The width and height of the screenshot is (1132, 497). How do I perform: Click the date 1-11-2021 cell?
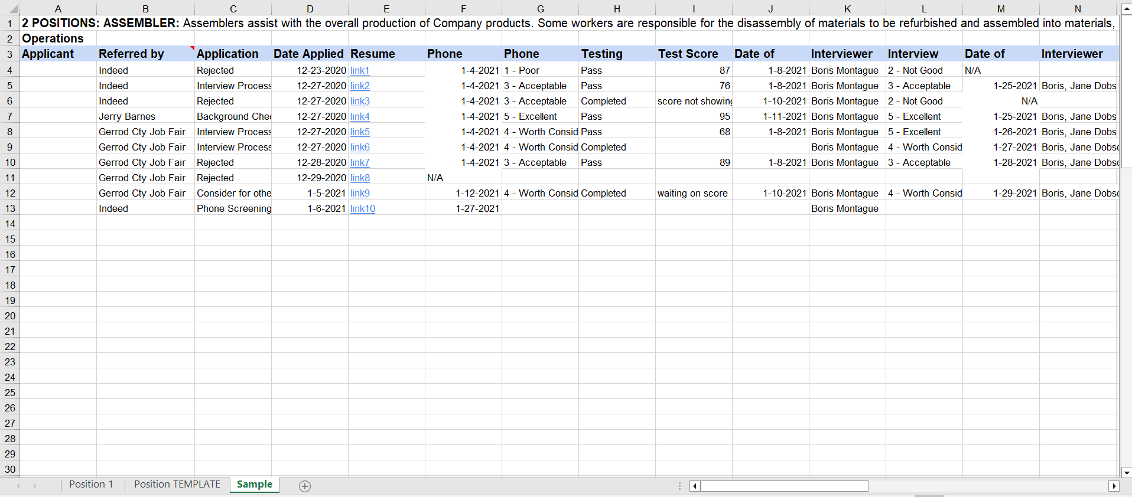770,116
